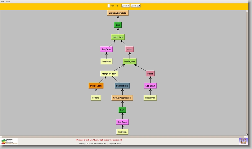Click the orders table node
252x149 pixels.
click(x=96, y=98)
